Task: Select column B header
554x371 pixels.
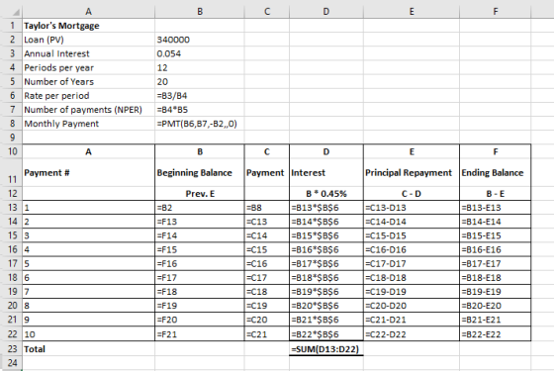Action: 199,11
